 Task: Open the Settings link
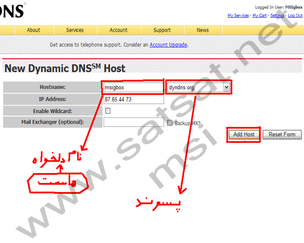[x=277, y=15]
